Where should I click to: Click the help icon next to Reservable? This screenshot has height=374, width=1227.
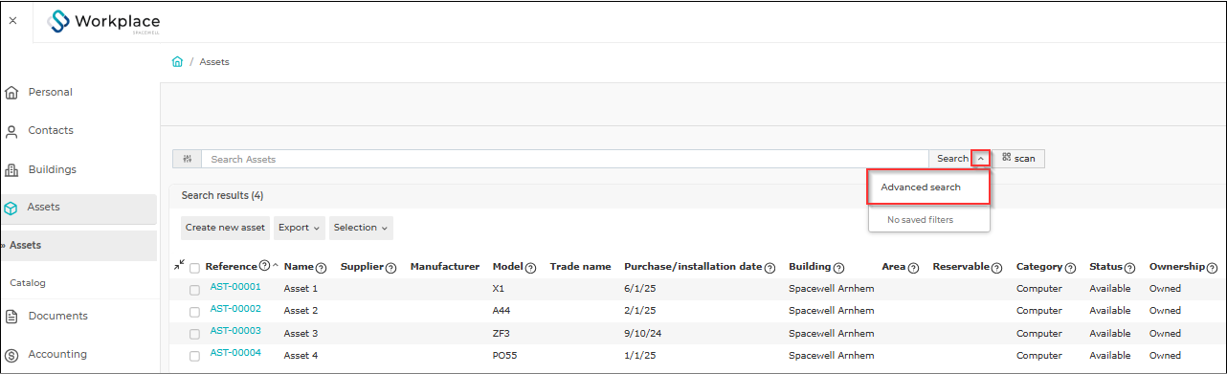996,268
